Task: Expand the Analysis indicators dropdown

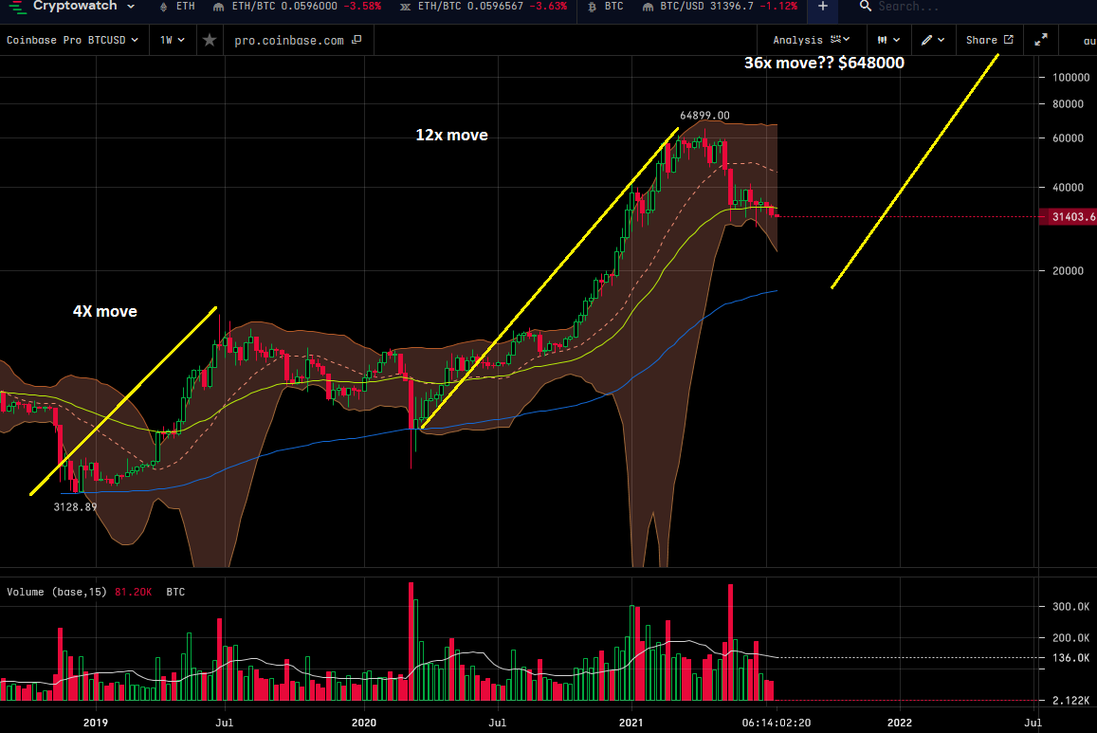Action: (x=811, y=40)
